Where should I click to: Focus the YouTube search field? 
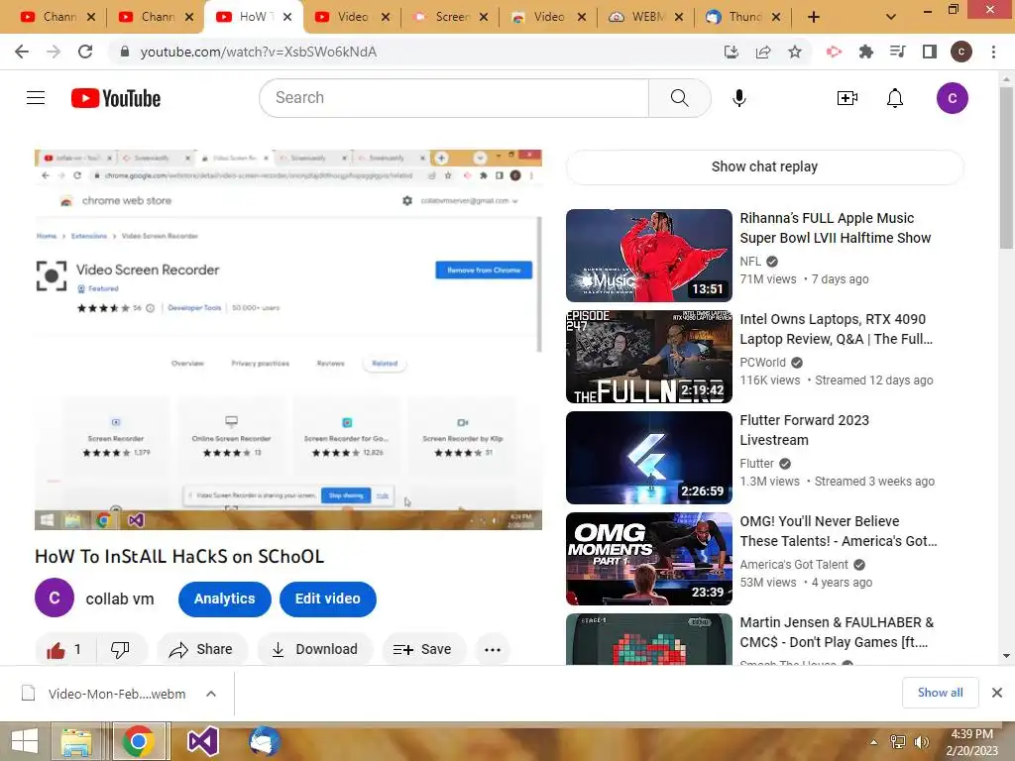pos(454,98)
